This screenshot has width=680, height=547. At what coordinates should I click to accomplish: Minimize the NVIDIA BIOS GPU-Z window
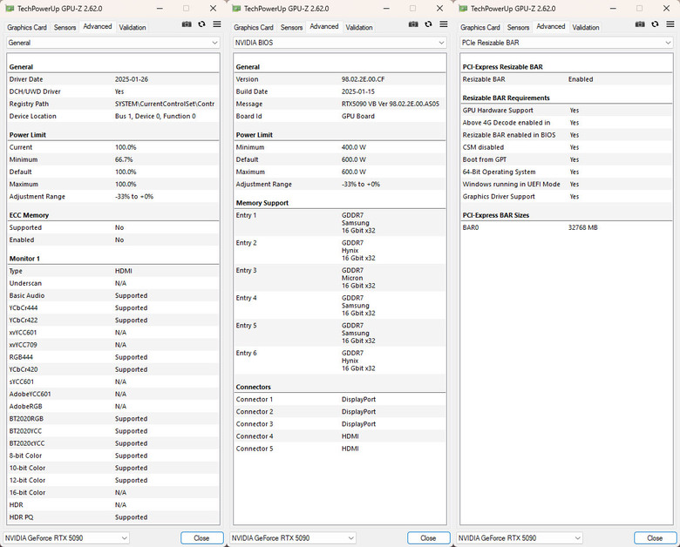point(386,8)
